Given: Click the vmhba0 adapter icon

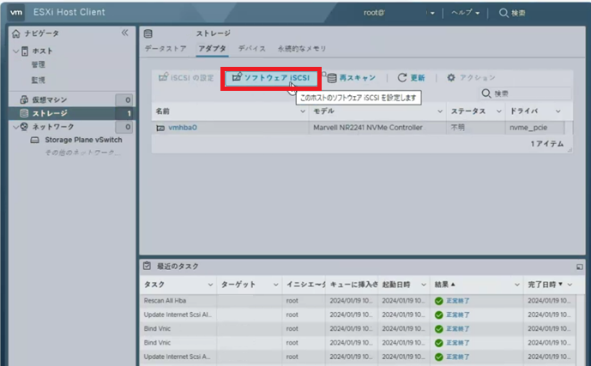Looking at the screenshot, I should click(160, 128).
